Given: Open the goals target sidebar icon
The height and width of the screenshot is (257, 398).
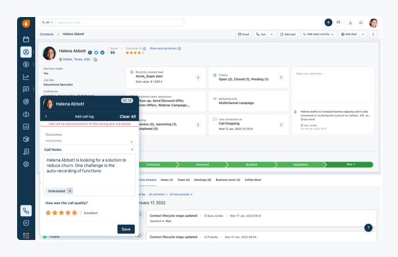Looking at the screenshot, I should (x=26, y=102).
